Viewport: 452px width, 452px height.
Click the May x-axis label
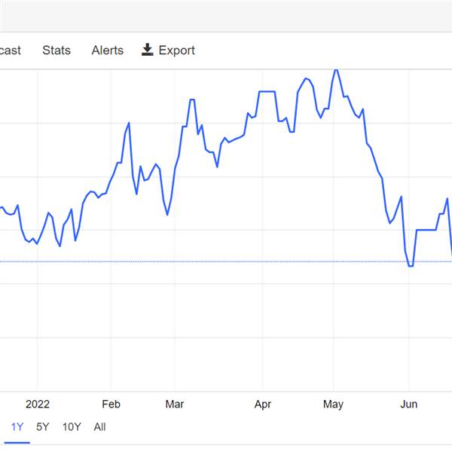pos(333,405)
